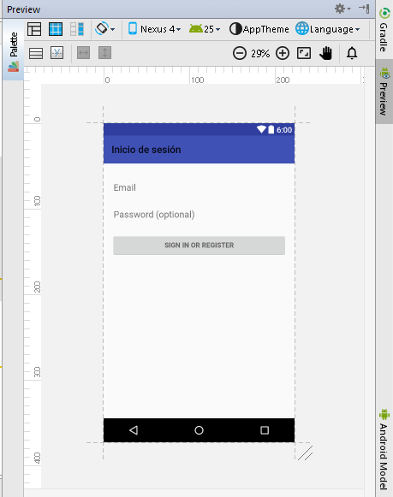Switch to Blueprint view icon
This screenshot has height=497, width=393.
(x=56, y=29)
